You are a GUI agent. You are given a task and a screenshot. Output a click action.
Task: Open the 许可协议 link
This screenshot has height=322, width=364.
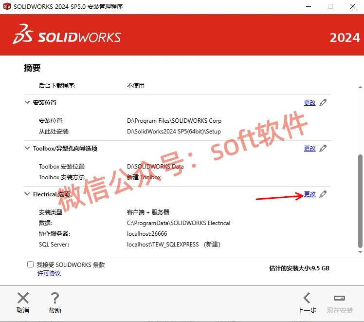tap(49, 273)
